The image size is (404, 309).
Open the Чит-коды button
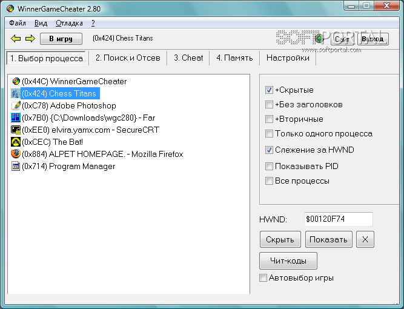(x=288, y=261)
